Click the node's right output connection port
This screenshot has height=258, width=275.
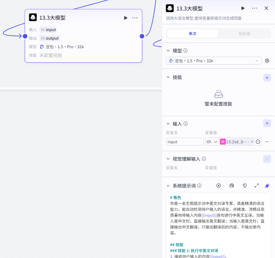(142, 36)
